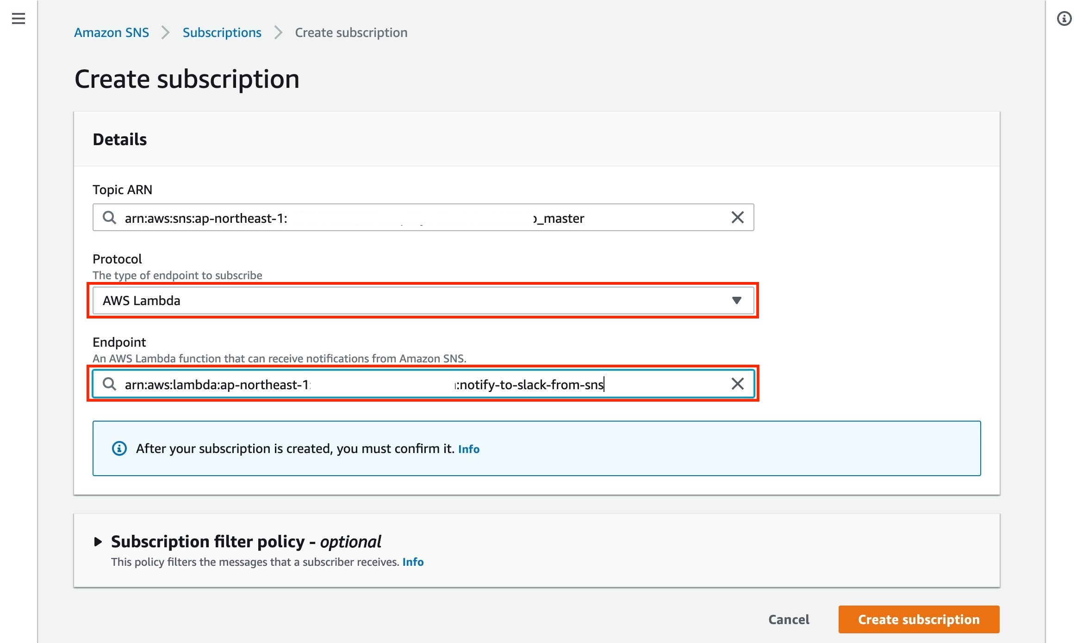
Task: Clear the Topic ARN field
Action: click(737, 217)
